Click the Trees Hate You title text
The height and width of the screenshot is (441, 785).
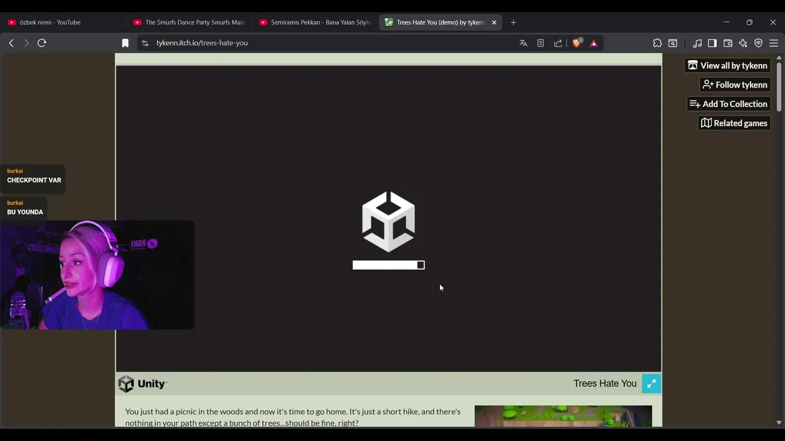(605, 383)
